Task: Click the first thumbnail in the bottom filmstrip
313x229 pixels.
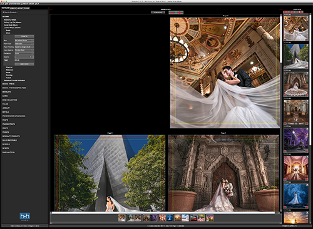Action: tap(122, 218)
